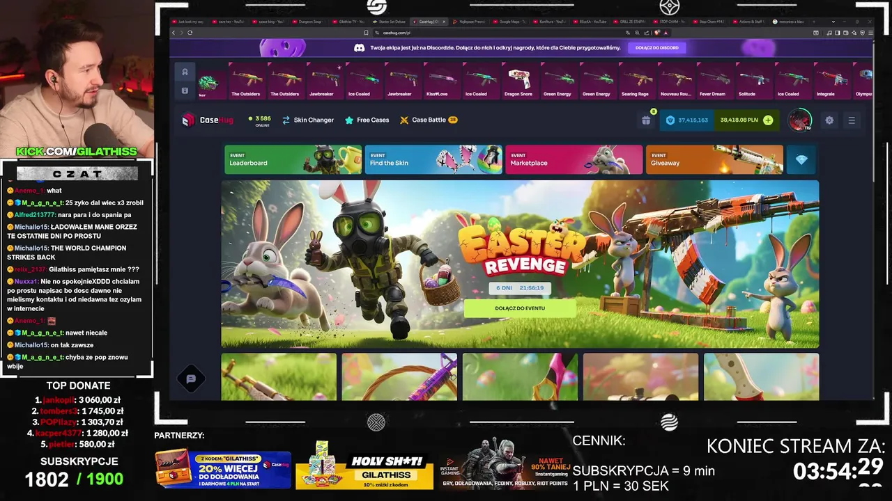This screenshot has width=892, height=501.
Task: Open the Brave shield icon
Action: tap(657, 33)
